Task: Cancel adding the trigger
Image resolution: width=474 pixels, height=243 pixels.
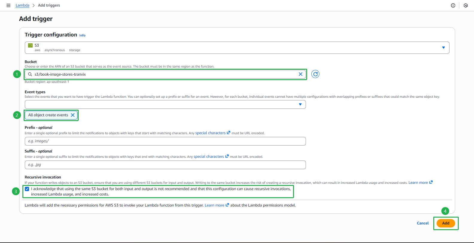Action: coord(423,223)
